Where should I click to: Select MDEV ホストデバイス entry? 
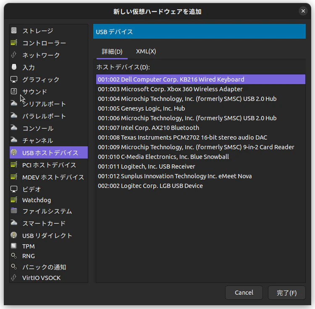click(49, 177)
